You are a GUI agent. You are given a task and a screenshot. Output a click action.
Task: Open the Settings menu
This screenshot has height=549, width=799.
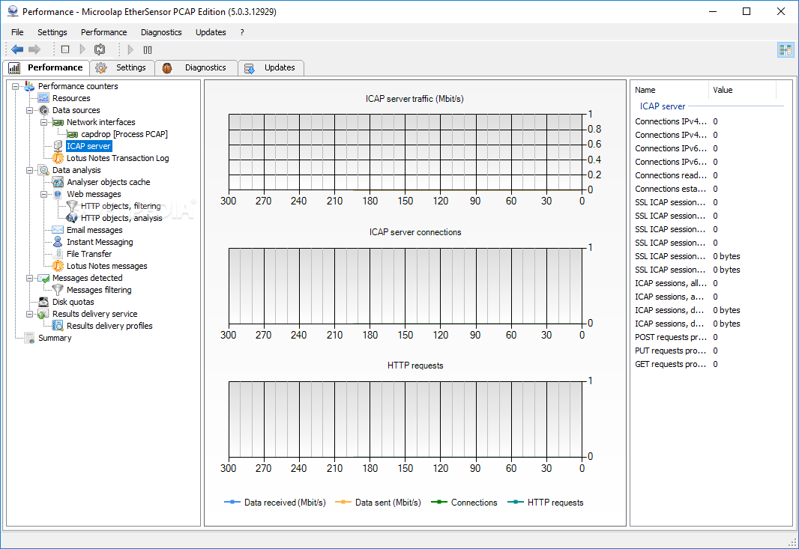[x=52, y=32]
